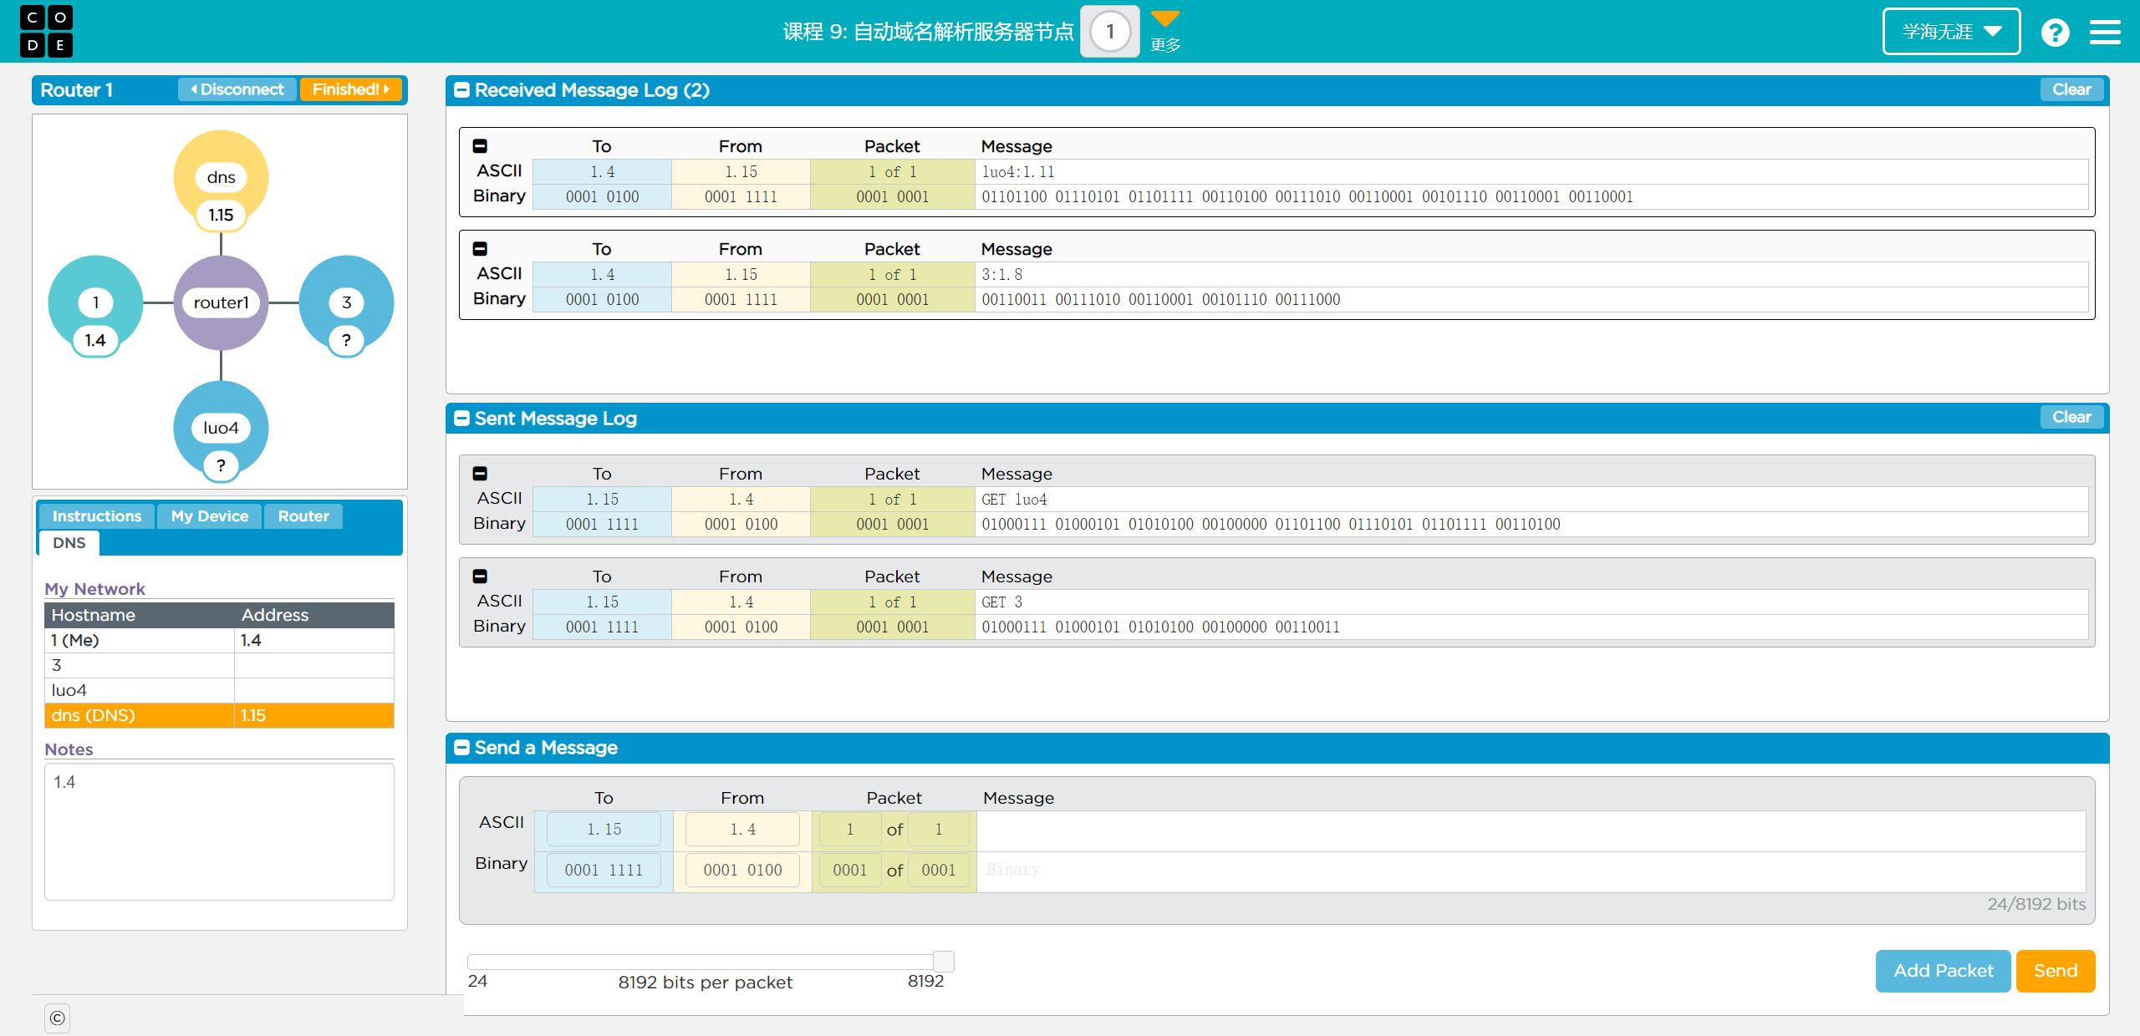Switch to the Instructions tab
This screenshot has height=1036, width=2140.
pos(97,516)
